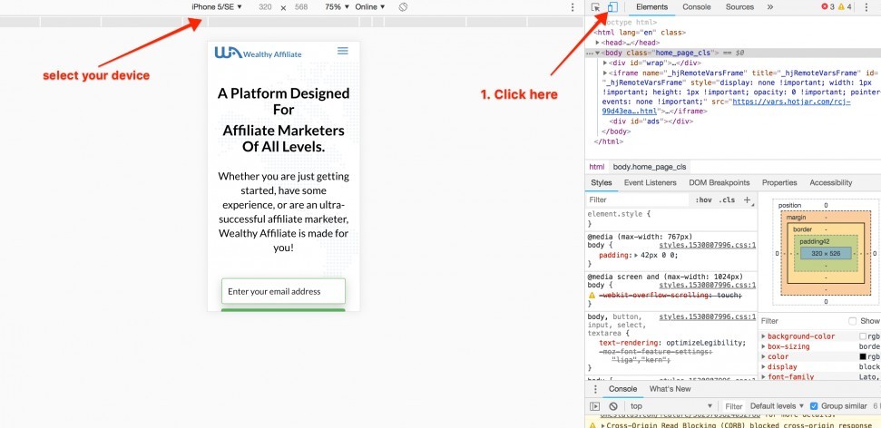
Task: Open DevTools main kebab menu
Action: pyautogui.click(x=866, y=7)
